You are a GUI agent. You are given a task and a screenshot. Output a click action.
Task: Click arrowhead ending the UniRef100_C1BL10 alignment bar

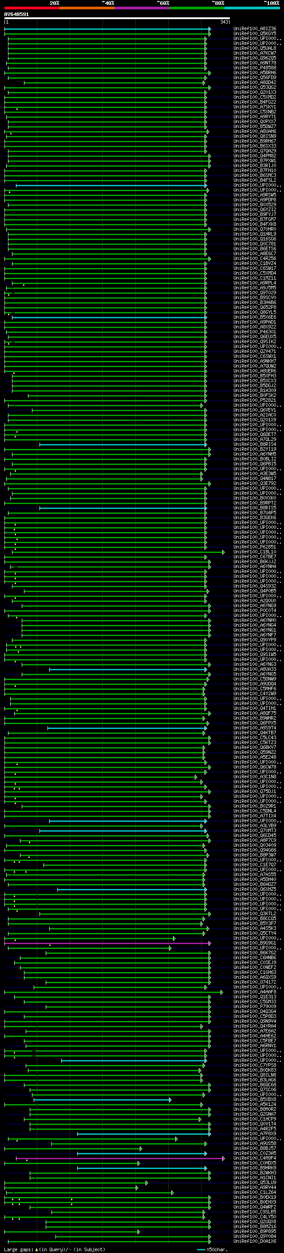pos(223,552)
